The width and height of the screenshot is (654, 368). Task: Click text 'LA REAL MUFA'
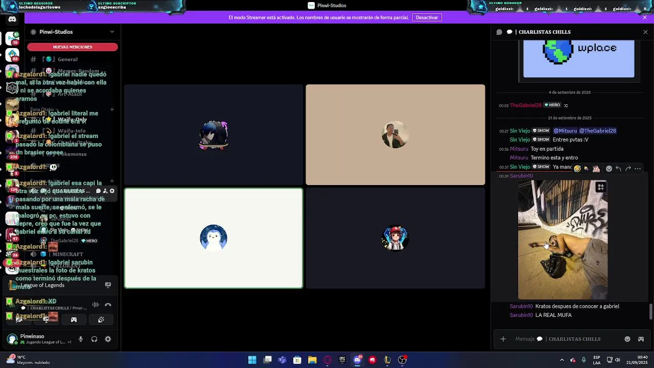click(x=553, y=315)
